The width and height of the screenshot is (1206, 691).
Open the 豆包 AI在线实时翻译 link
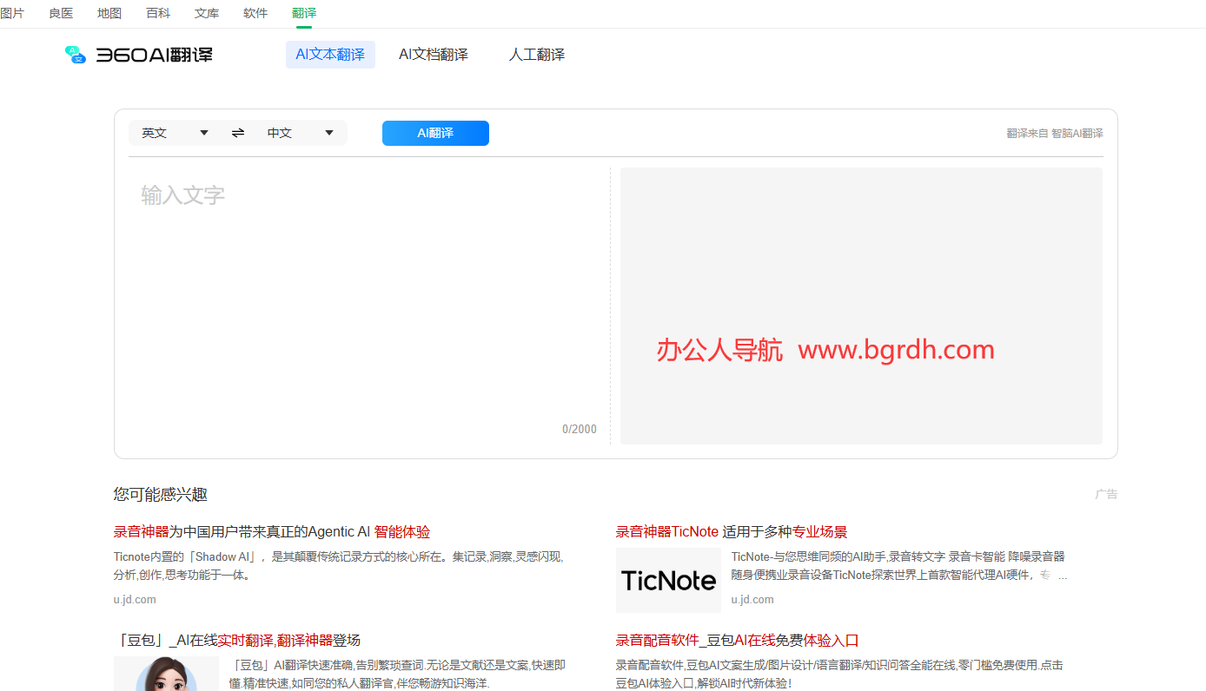(236, 641)
